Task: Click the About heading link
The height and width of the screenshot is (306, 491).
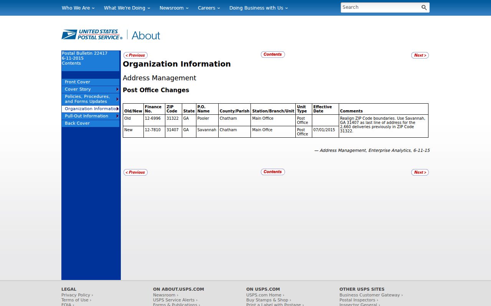Action: click(x=146, y=36)
